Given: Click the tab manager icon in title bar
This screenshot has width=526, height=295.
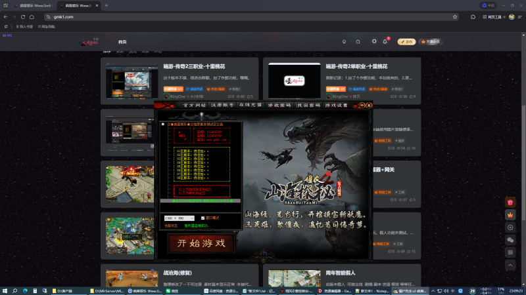Looking at the screenshot, I should click(x=6, y=5).
